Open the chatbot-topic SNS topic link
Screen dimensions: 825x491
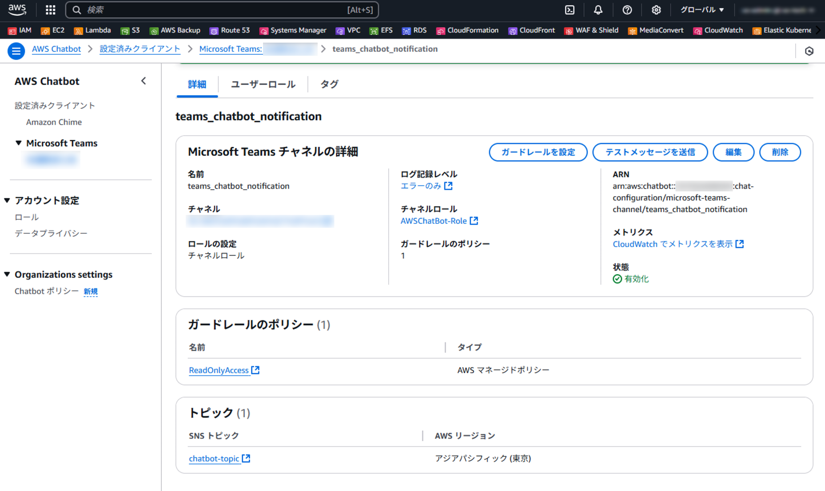[x=215, y=458]
